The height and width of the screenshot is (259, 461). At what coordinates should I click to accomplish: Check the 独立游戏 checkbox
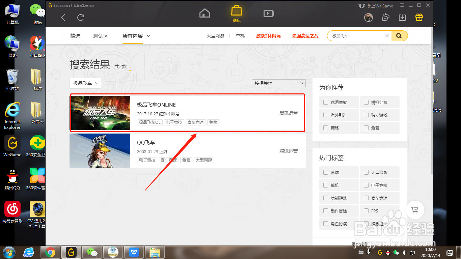(x=366, y=115)
